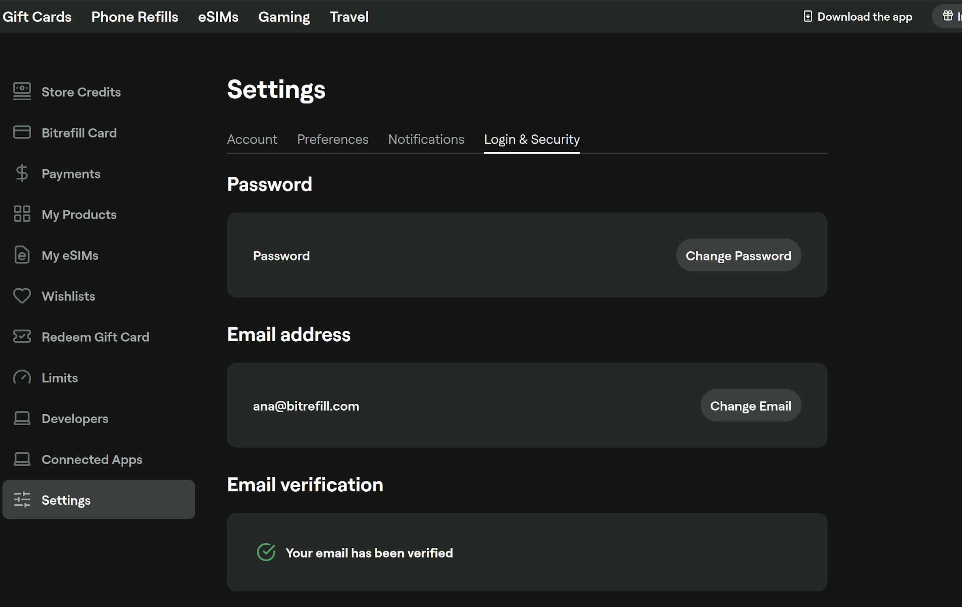Screen dimensions: 962x607
Task: Click the Limits gauge icon
Action: [22, 377]
